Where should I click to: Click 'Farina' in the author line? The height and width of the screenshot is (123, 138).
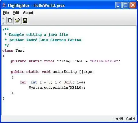74,40
